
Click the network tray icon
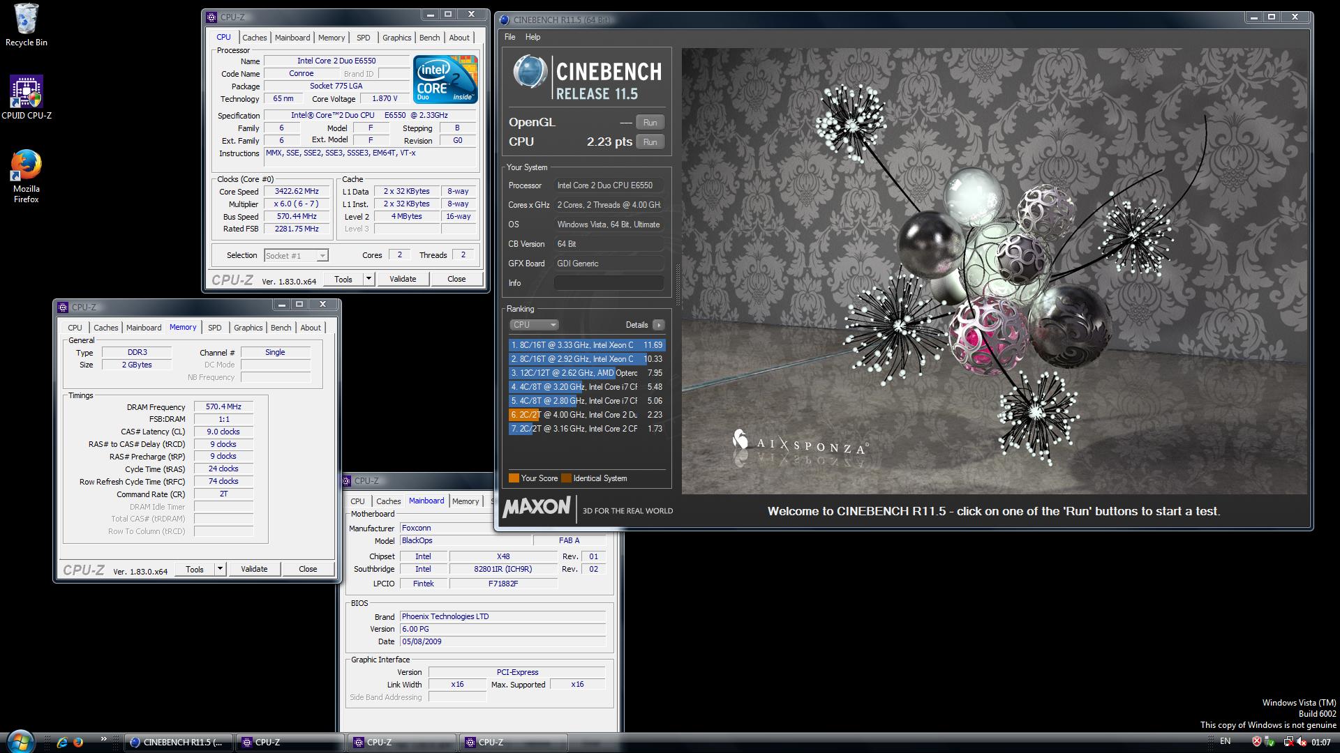[x=1288, y=742]
